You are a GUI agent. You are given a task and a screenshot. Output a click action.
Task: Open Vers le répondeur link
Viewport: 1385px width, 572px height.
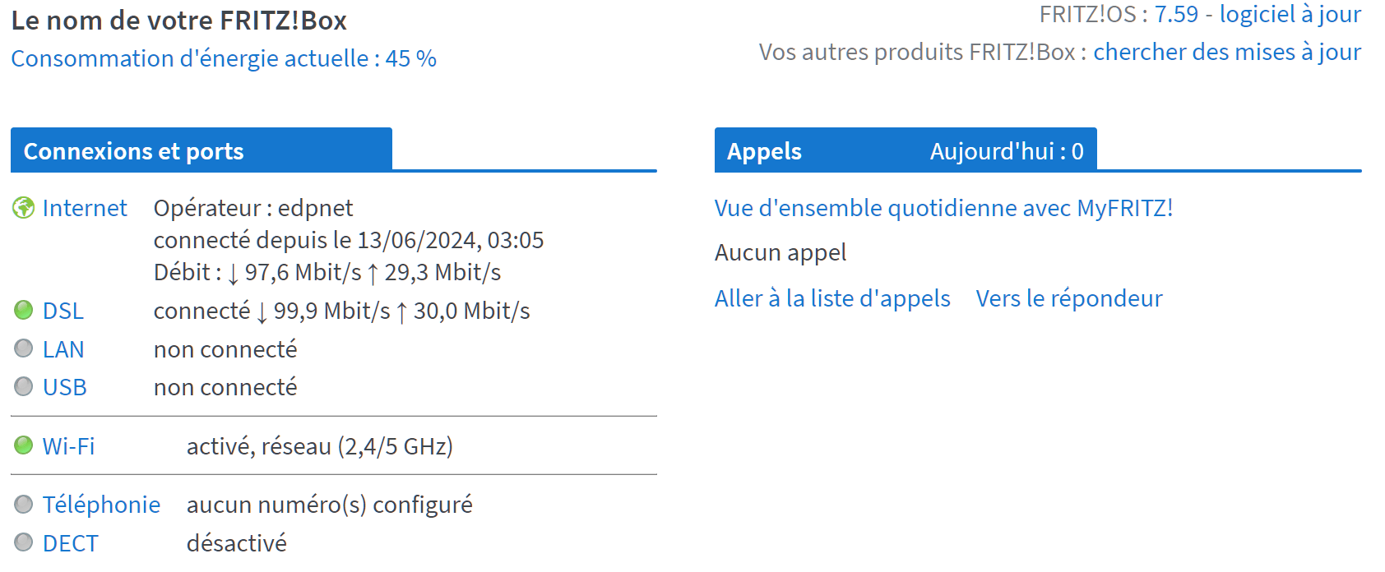tap(1069, 298)
